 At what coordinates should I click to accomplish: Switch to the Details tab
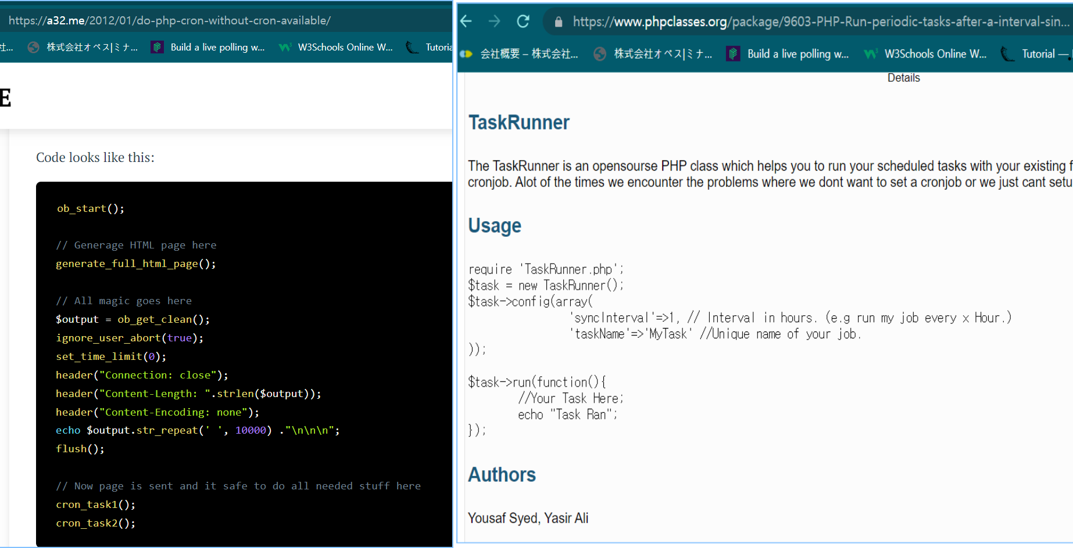coord(903,78)
